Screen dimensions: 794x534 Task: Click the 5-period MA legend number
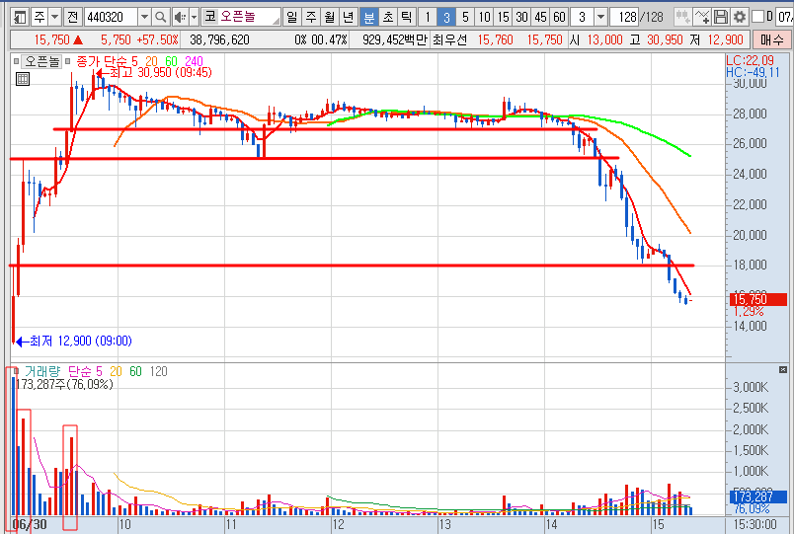(x=134, y=61)
